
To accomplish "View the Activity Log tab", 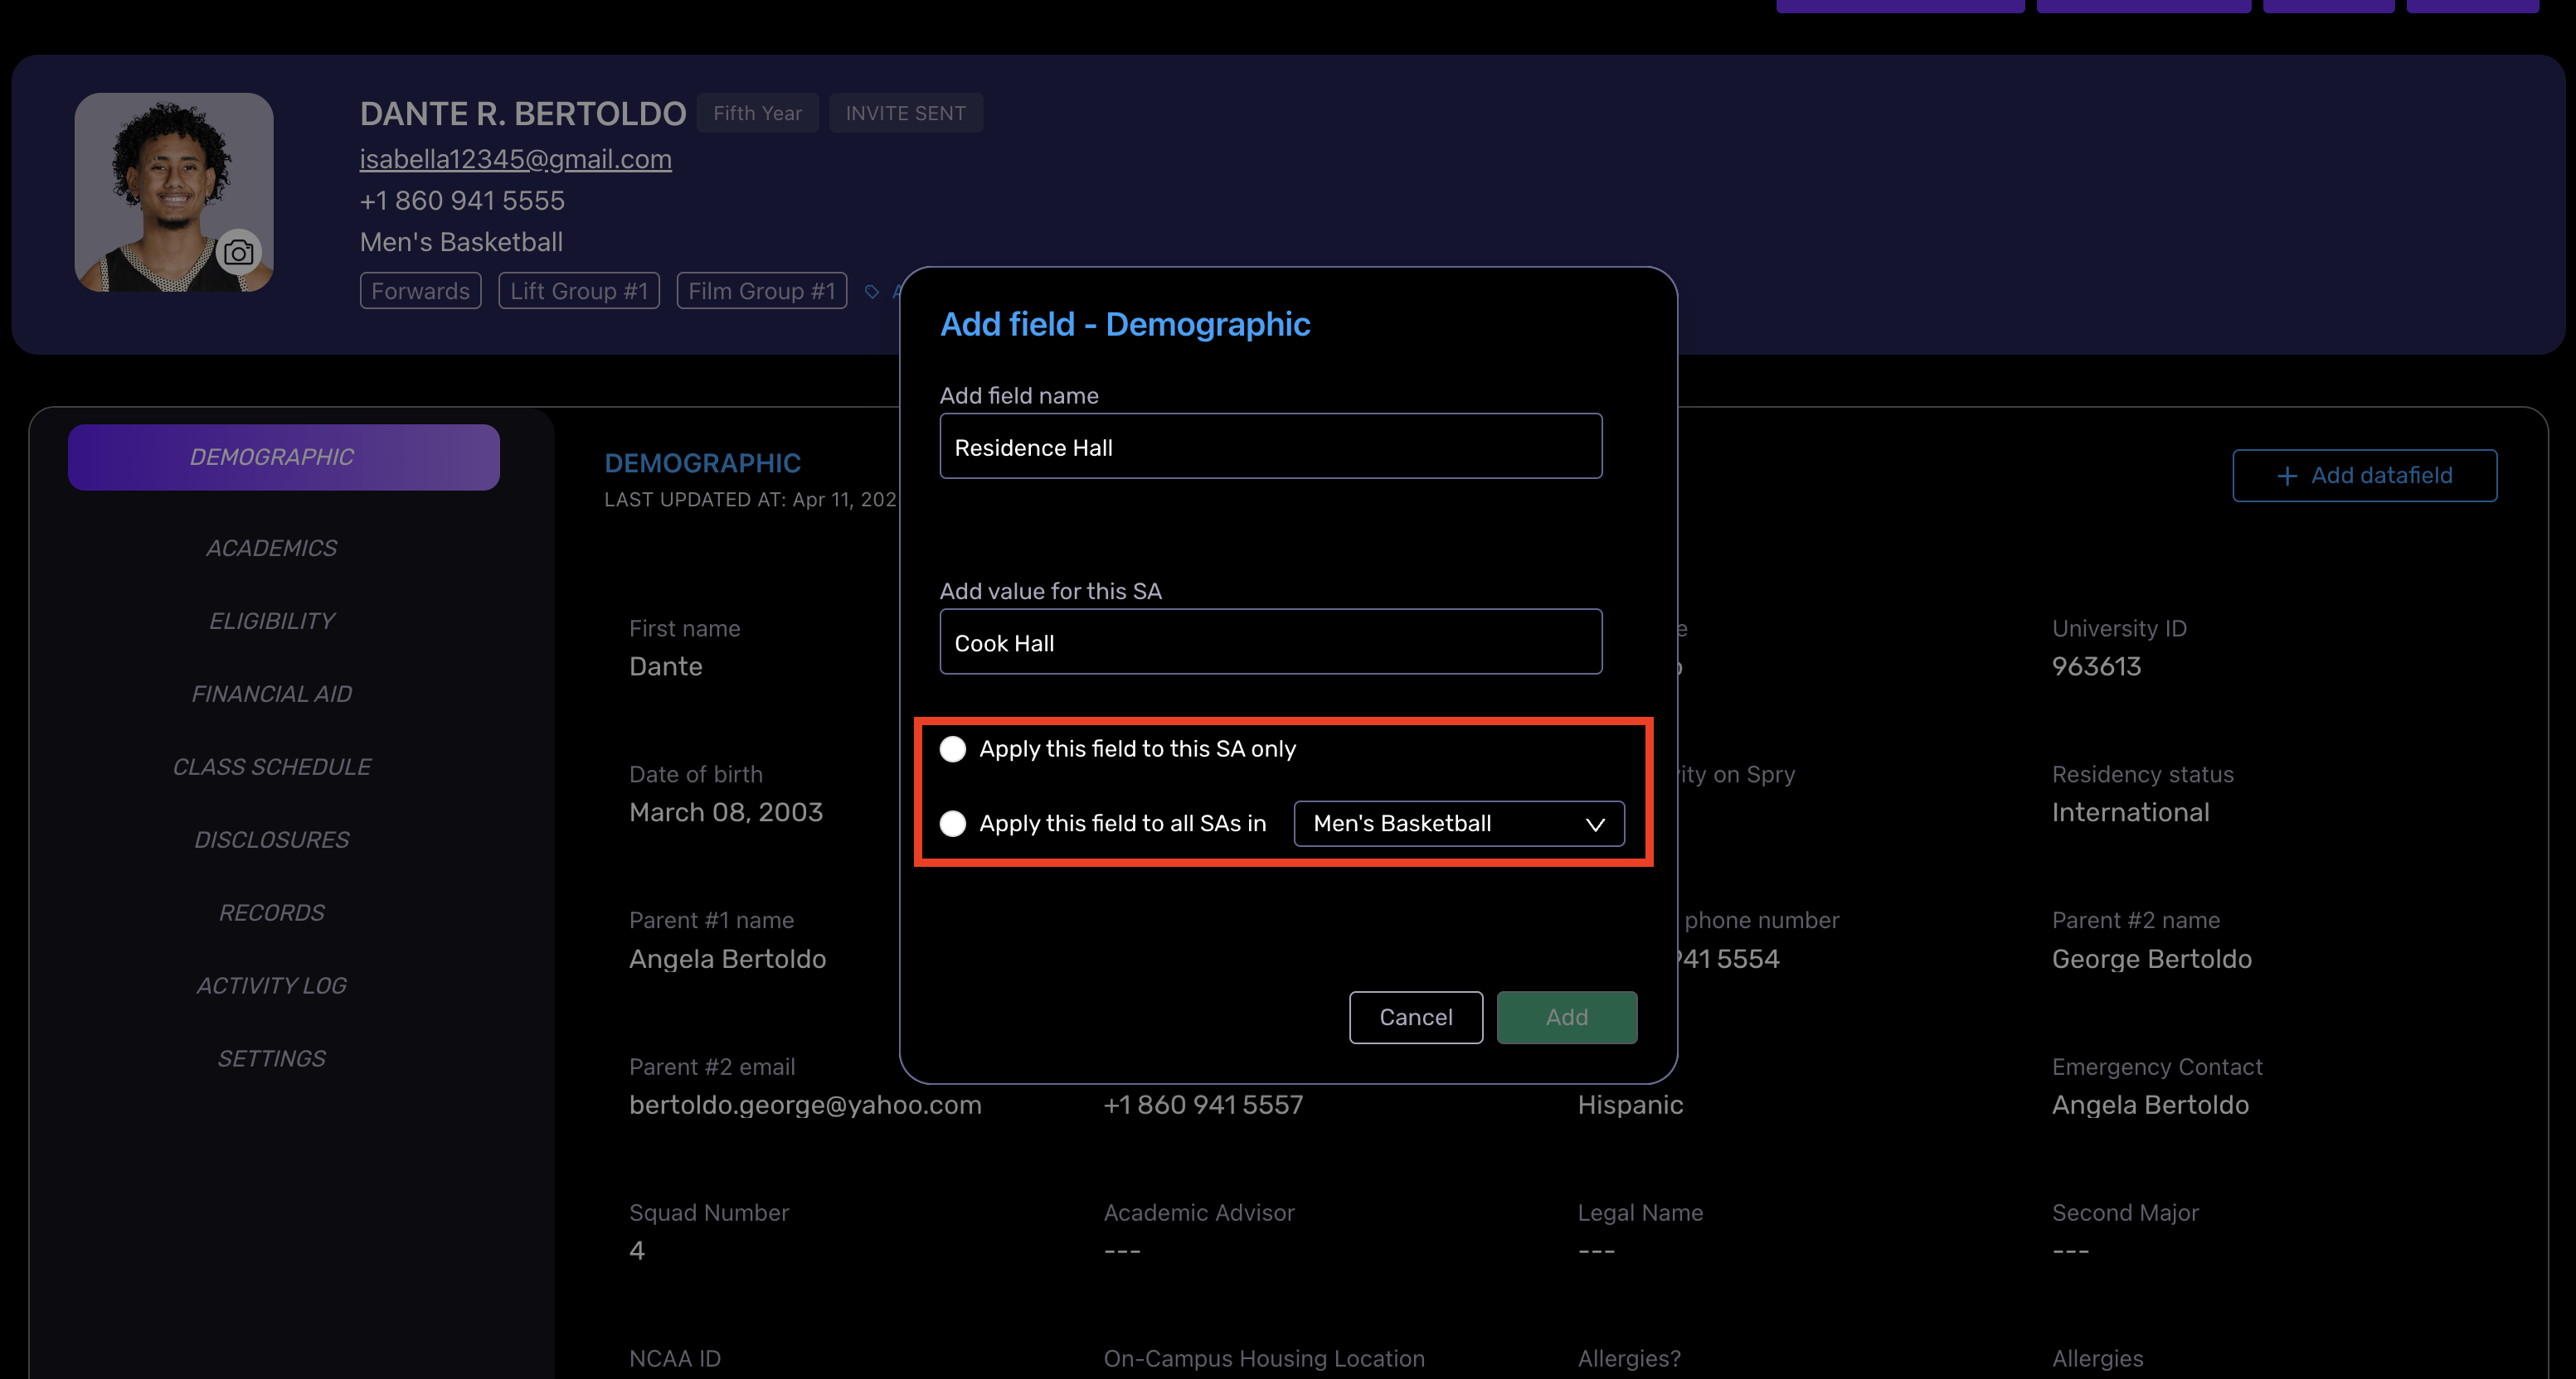I will pyautogui.click(x=272, y=985).
